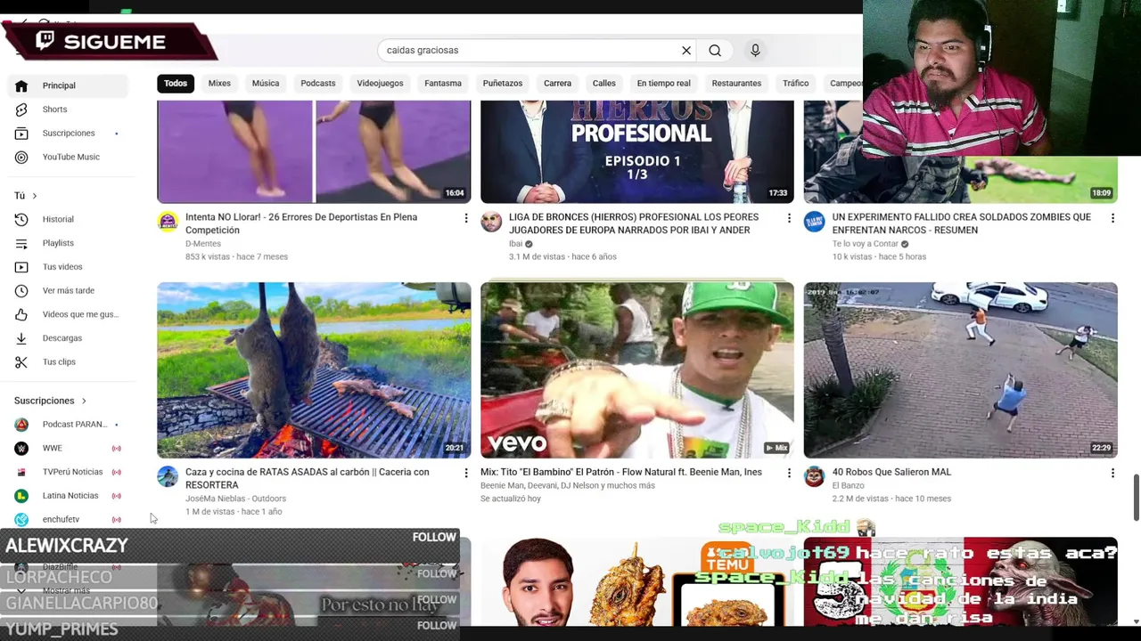This screenshot has height=641, width=1141.
Task: Open TVPerú Noticias subscription
Action: (70, 472)
